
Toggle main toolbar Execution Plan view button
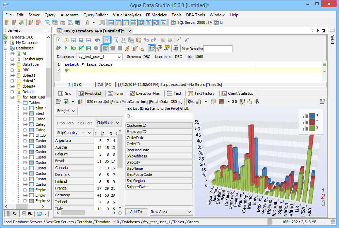click(156, 22)
